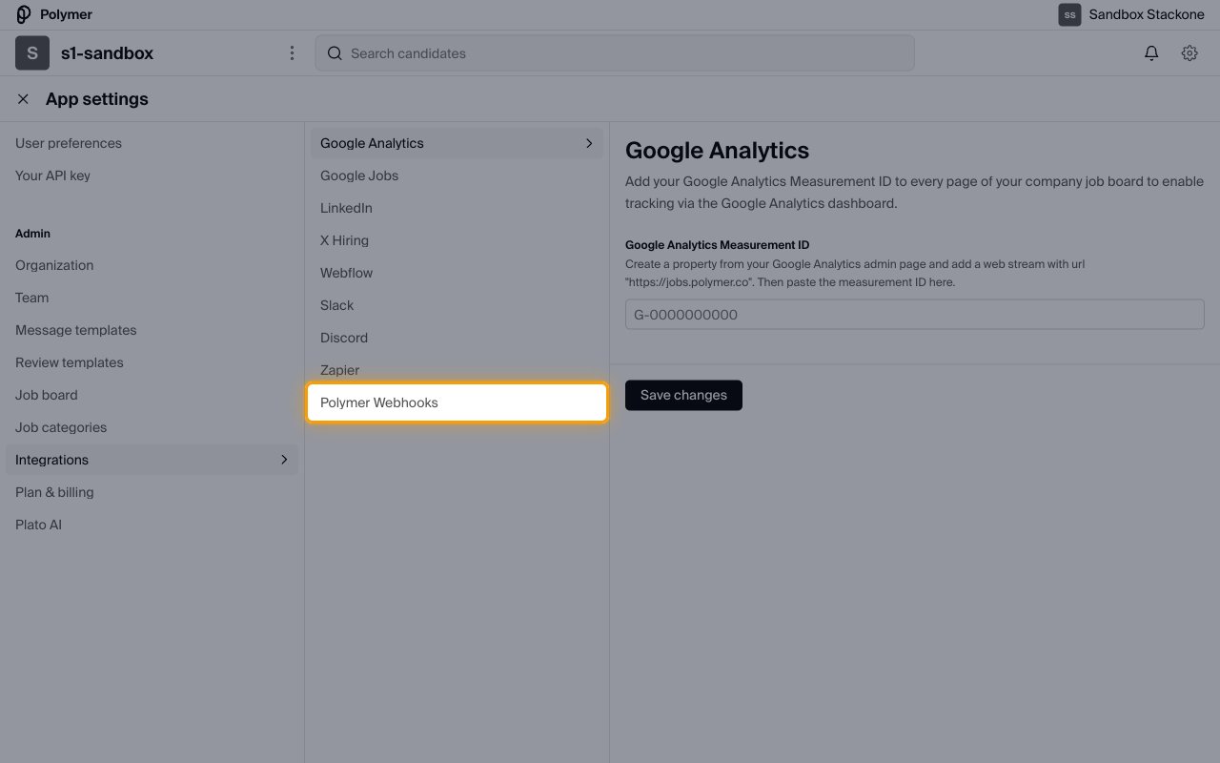This screenshot has height=763, width=1220.
Task: Click the Polymer logo icon
Action: coord(24,14)
